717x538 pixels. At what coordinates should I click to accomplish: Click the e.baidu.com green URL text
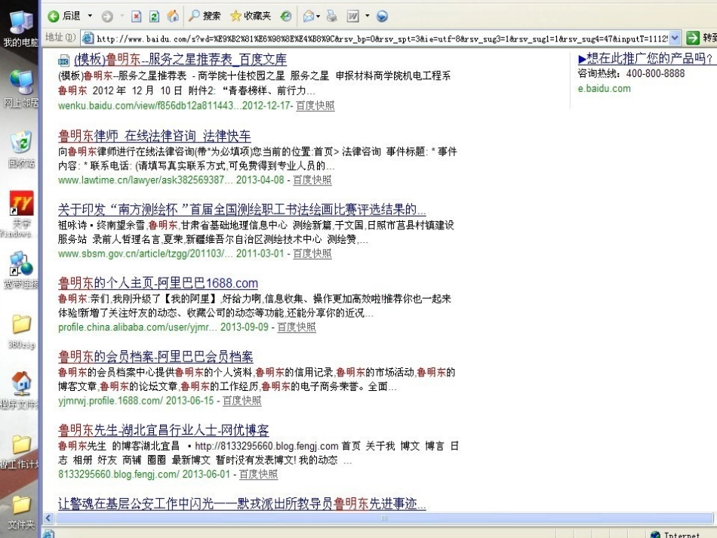(x=604, y=89)
